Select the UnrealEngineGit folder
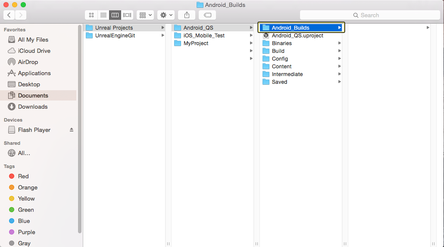 click(x=125, y=36)
